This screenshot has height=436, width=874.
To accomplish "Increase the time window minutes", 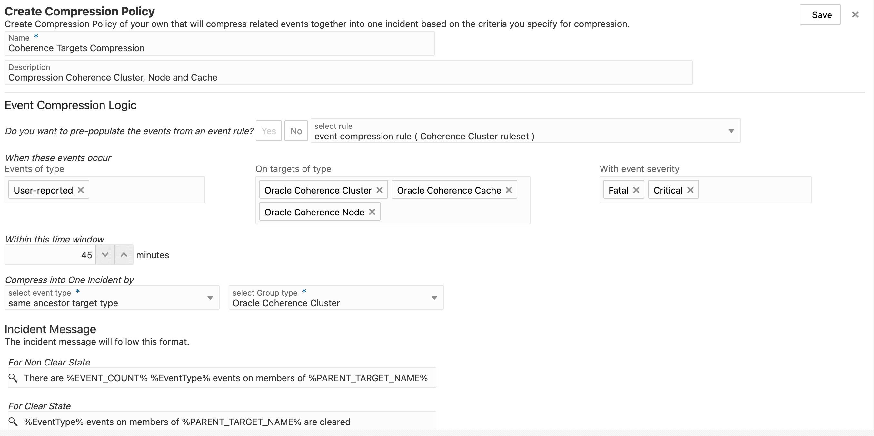I will [124, 255].
